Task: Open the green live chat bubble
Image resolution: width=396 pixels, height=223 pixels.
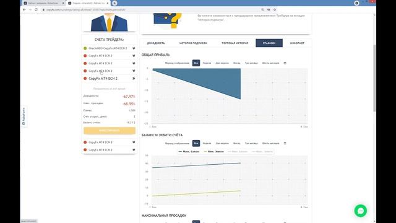Action: [360, 211]
